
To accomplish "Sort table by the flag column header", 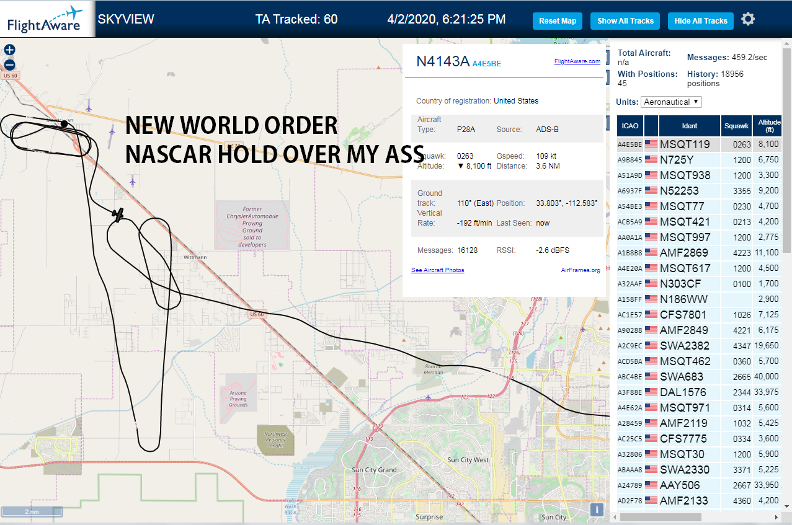I will click(x=651, y=126).
